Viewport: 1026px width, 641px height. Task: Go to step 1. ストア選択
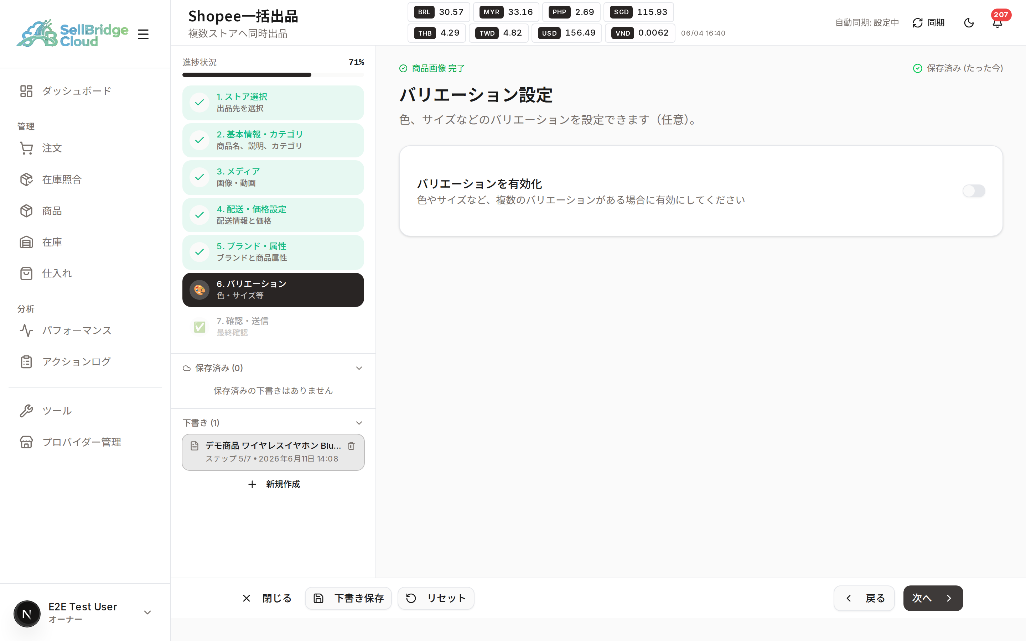pyautogui.click(x=273, y=103)
